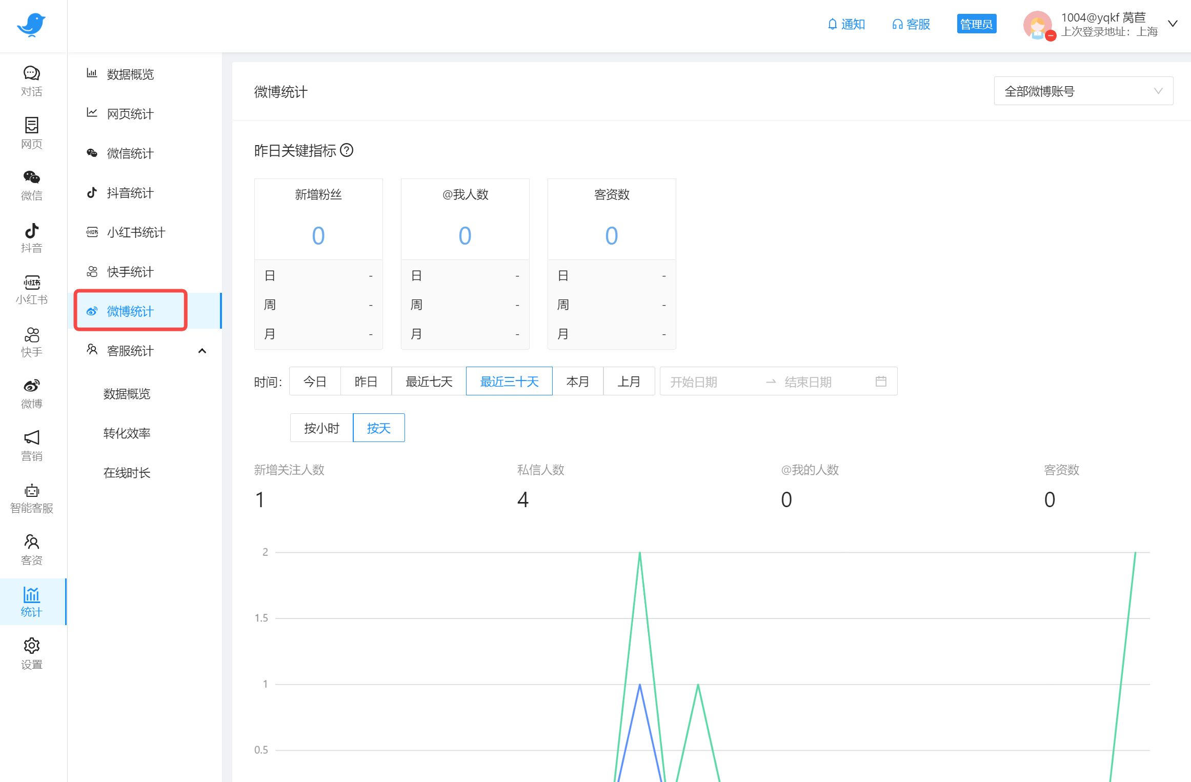Screen dimensions: 1191x782
Task: Toggle the time filter to 昨日
Action: tap(366, 381)
